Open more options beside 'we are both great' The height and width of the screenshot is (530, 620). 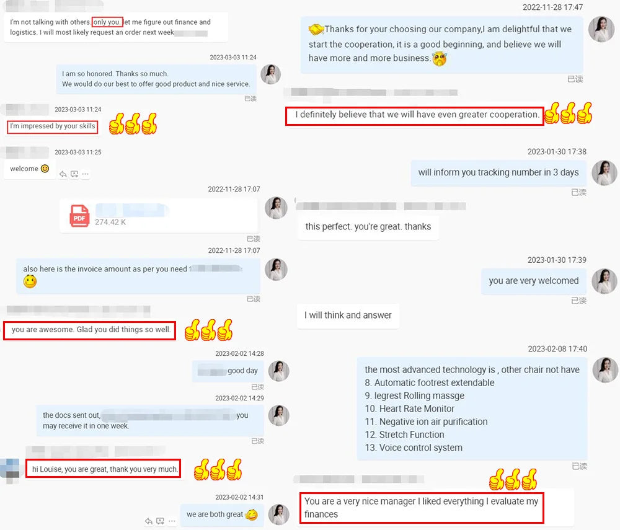tap(172, 521)
